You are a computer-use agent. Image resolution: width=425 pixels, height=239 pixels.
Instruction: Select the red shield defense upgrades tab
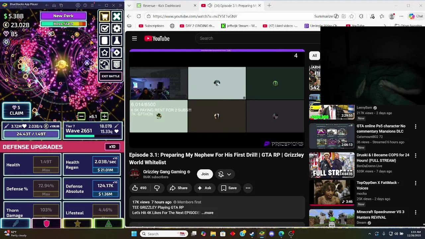(46, 223)
